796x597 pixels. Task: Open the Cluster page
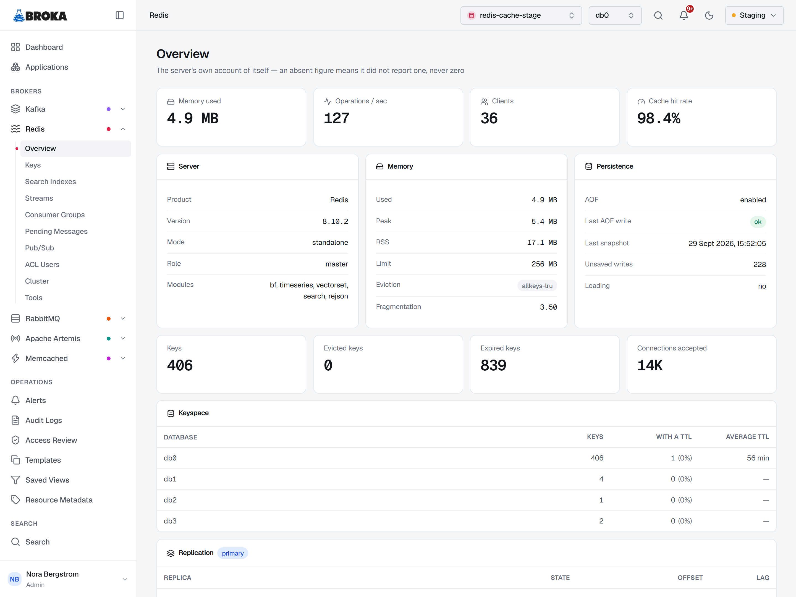click(x=75, y=281)
